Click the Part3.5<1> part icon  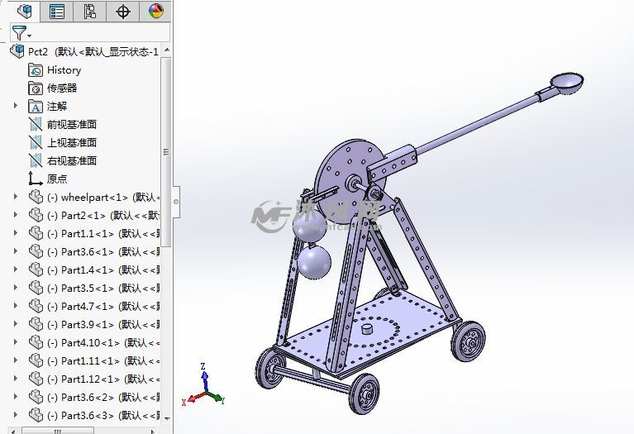click(36, 288)
